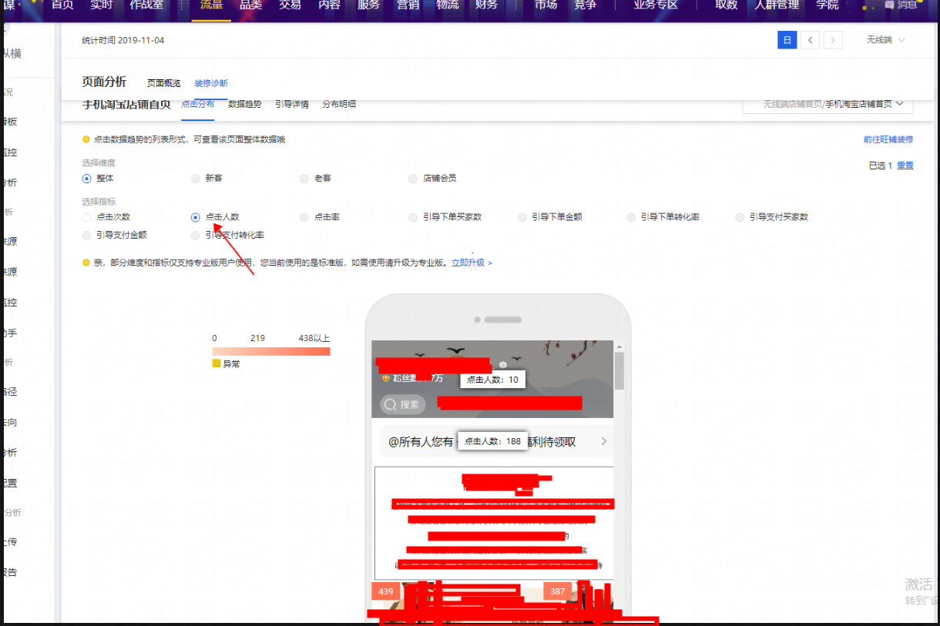Open 物流 in the top navigation

point(448,5)
